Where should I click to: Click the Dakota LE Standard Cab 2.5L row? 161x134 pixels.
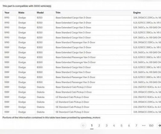[x=82, y=97]
